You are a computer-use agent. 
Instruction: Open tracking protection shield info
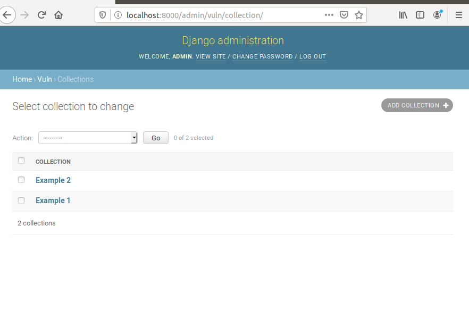coord(103,15)
